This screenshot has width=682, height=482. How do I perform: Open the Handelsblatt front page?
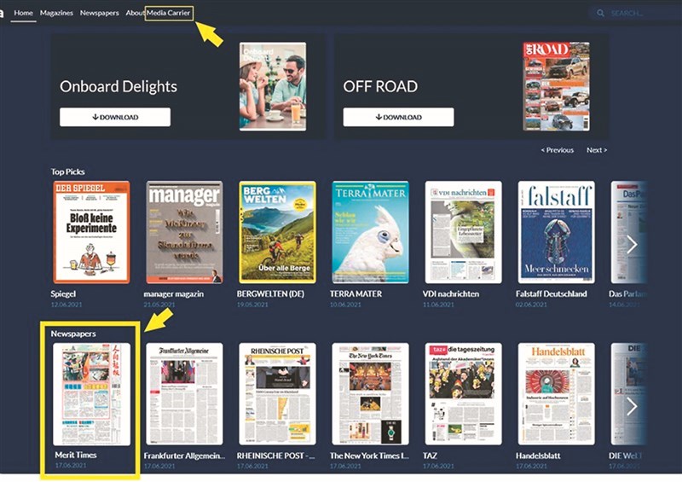click(557, 394)
